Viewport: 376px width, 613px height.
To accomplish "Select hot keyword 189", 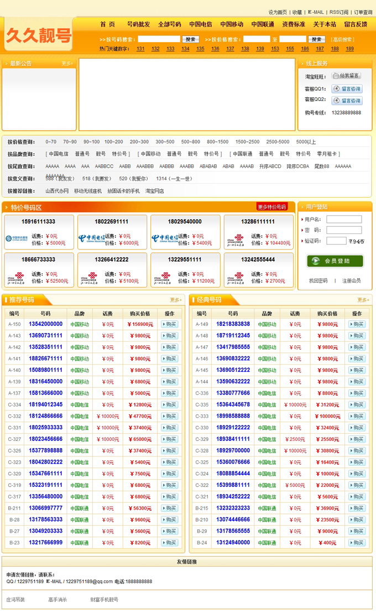I will click(350, 49).
